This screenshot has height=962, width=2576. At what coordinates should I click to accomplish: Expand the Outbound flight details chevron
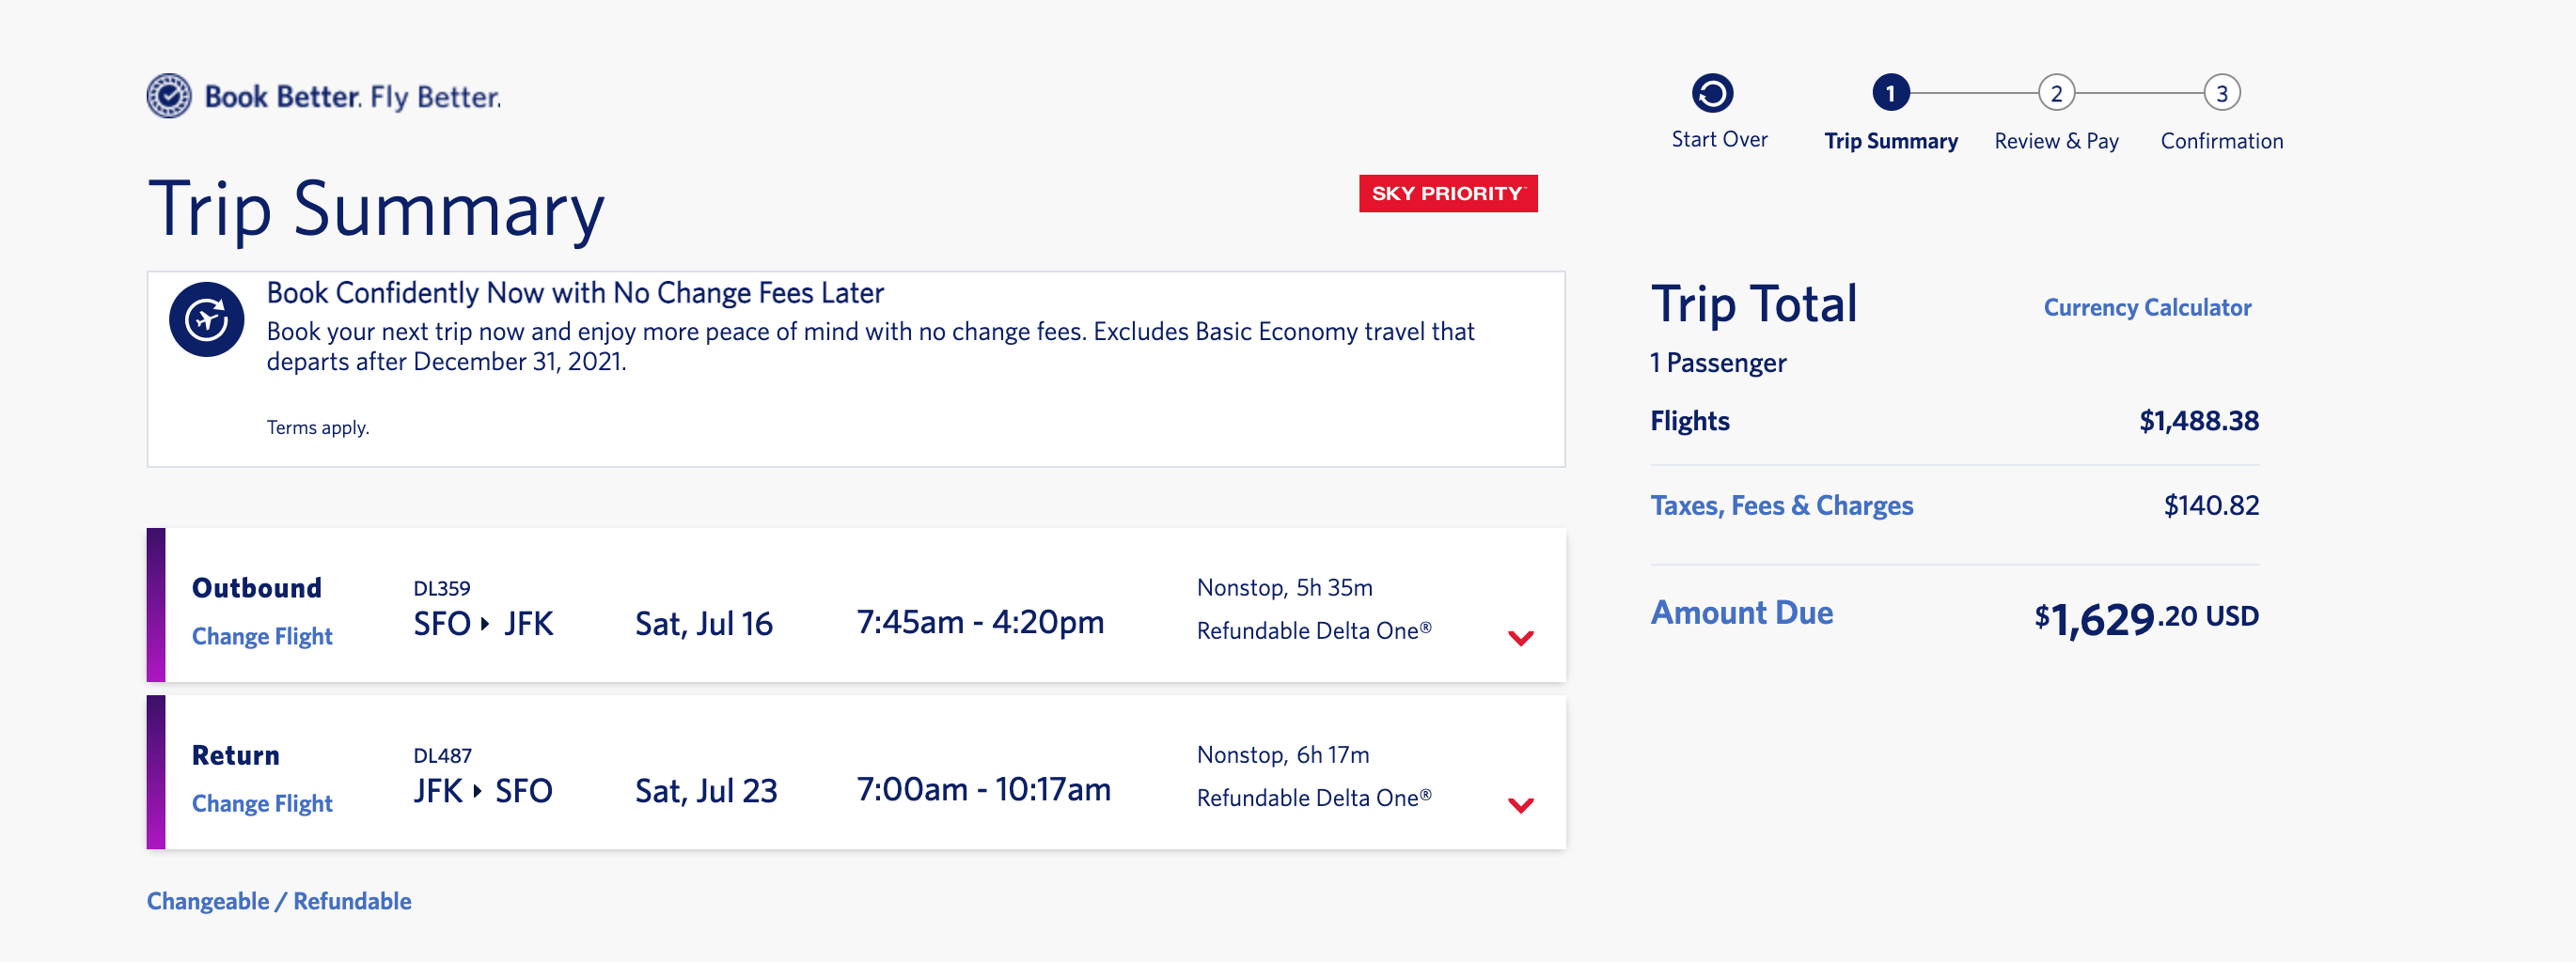[1520, 638]
